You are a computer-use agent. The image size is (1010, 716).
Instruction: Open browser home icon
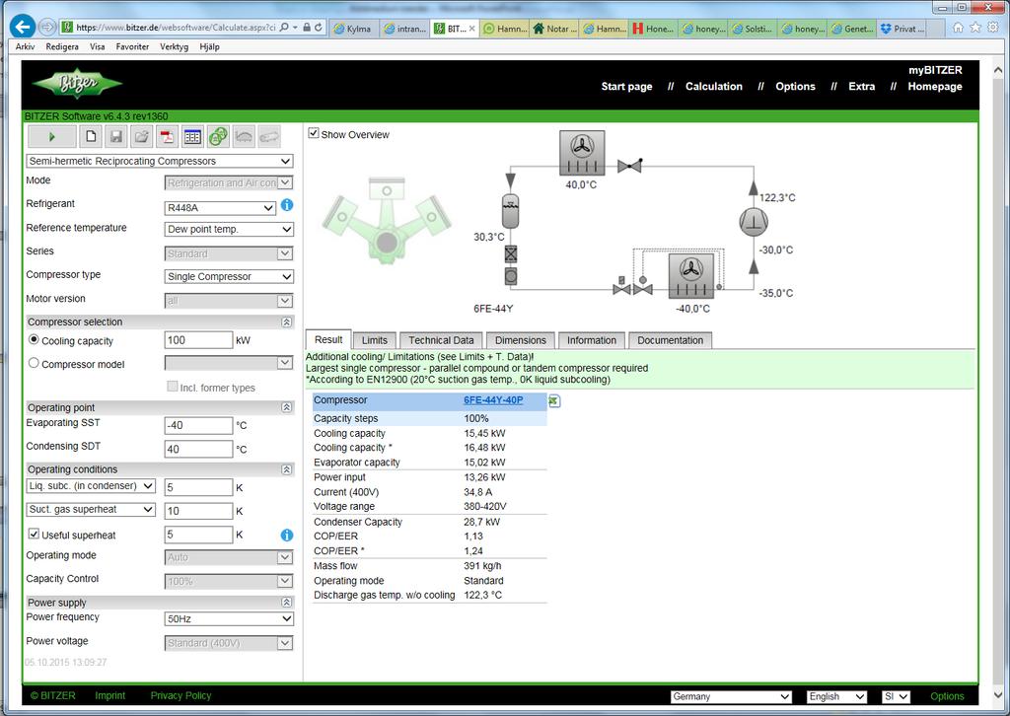959,27
